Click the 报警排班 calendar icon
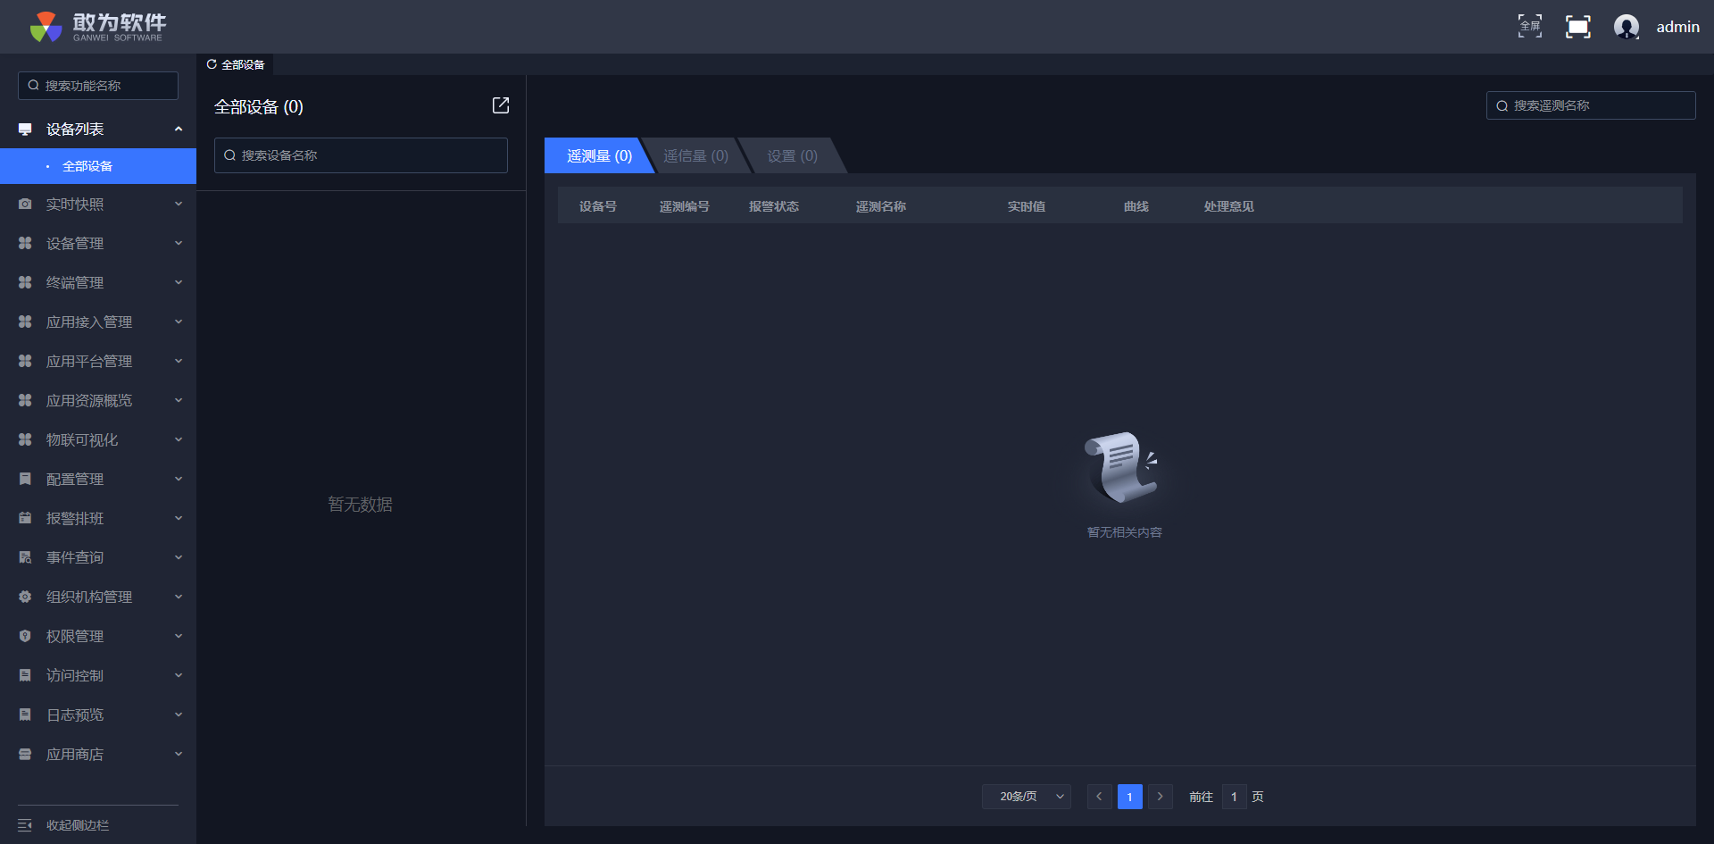Screen dimensions: 1714x844 25,519
